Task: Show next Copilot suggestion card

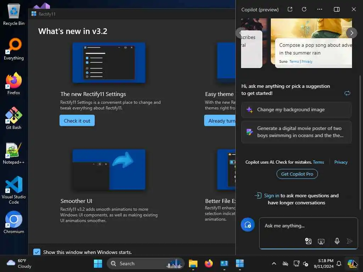Action: click(351, 33)
